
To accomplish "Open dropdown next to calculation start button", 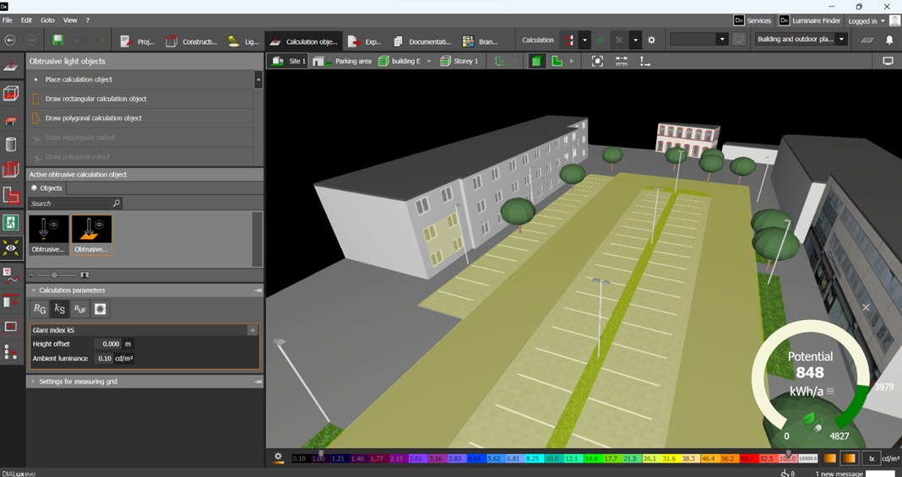I will pyautogui.click(x=584, y=41).
